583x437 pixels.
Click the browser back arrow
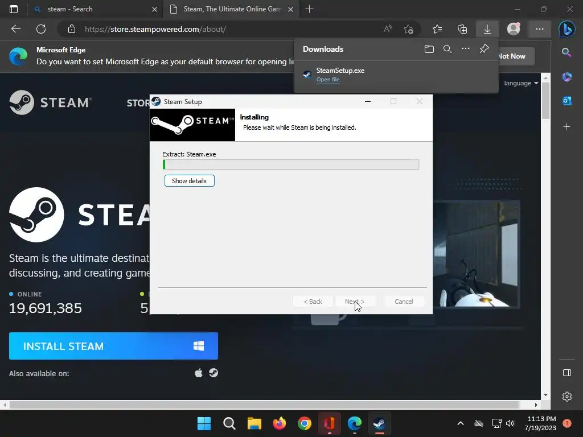(15, 29)
